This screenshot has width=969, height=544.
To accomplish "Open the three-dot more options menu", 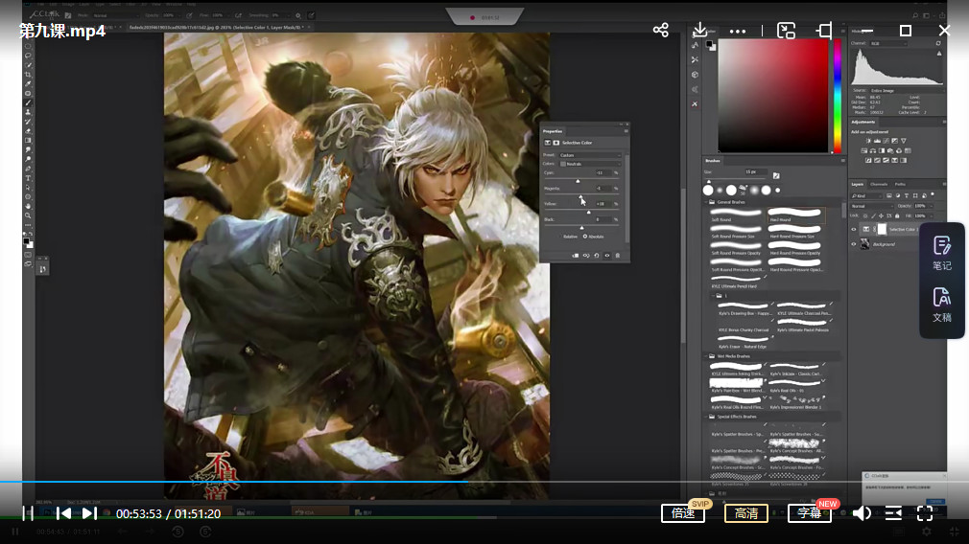I will [738, 31].
